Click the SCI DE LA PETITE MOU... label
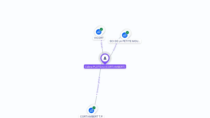 tap(125, 41)
